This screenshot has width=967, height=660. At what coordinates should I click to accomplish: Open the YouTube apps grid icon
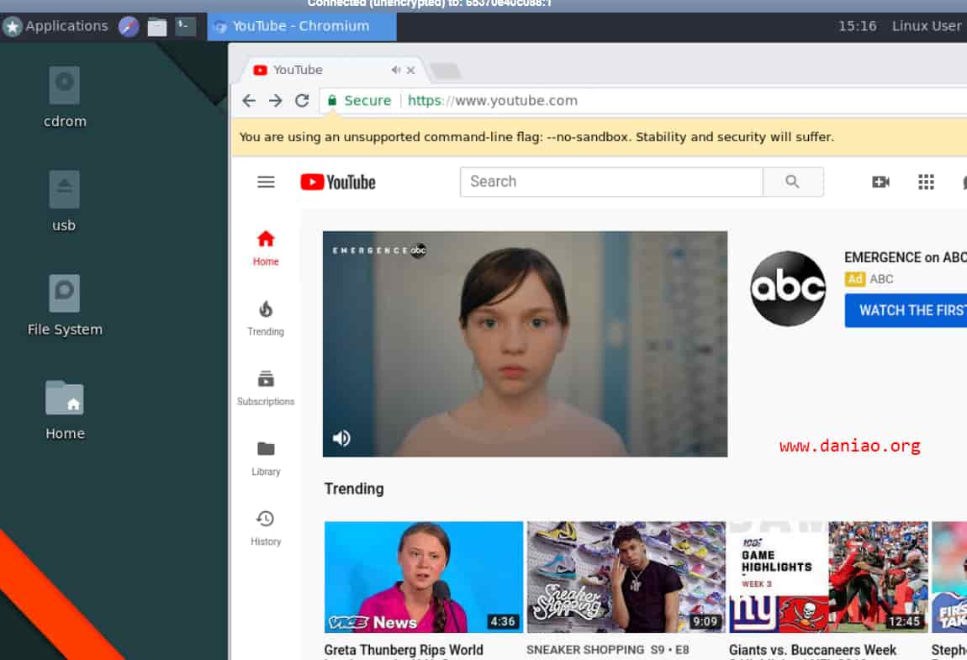(926, 182)
